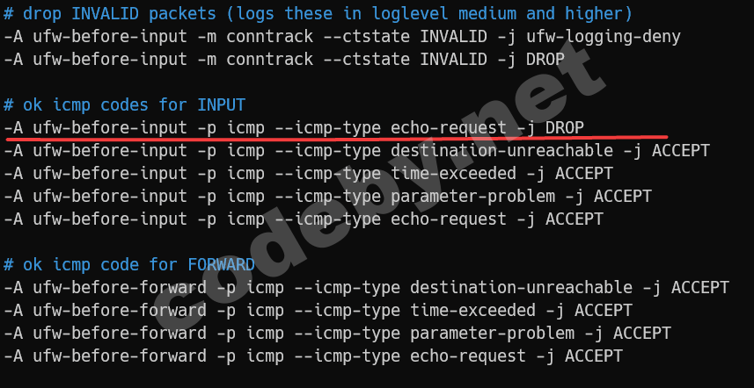Click time-exceeded in the ufw-before-forward rule

click(472, 310)
